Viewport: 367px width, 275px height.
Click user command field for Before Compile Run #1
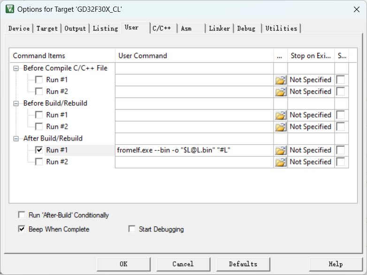click(194, 80)
